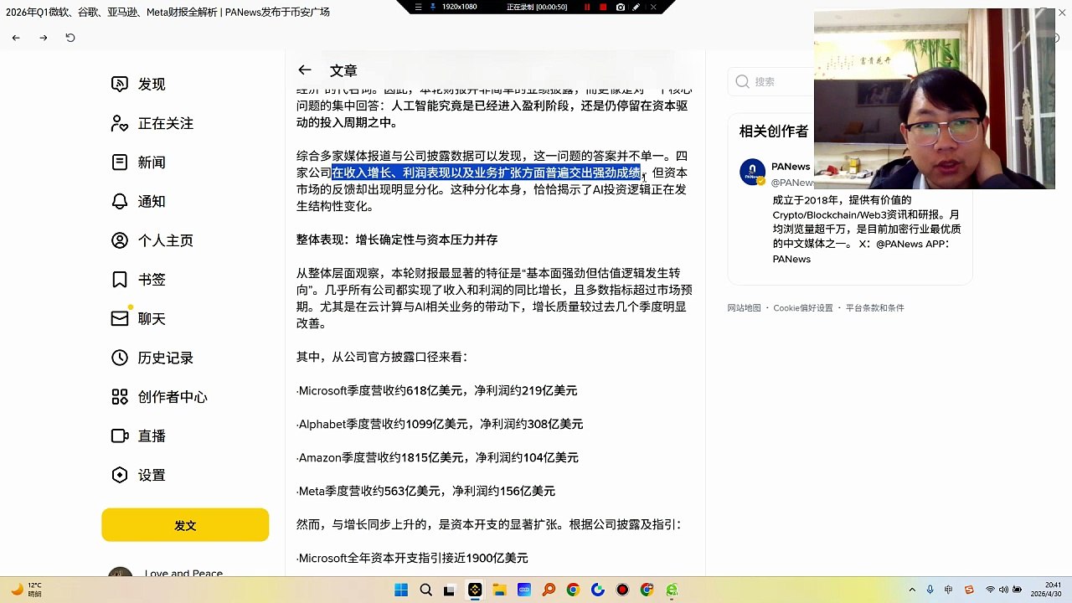Show hidden tray icons chevron
The width and height of the screenshot is (1072, 603).
click(912, 590)
